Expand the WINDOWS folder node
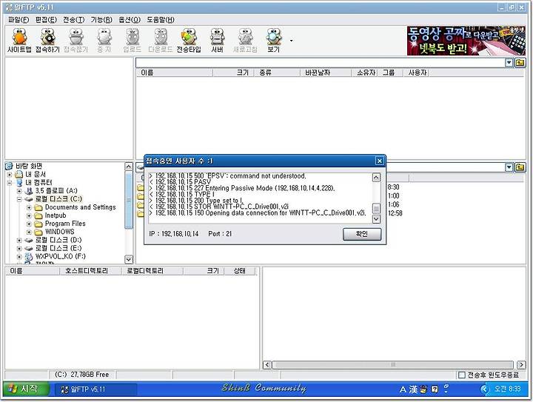 (29, 232)
